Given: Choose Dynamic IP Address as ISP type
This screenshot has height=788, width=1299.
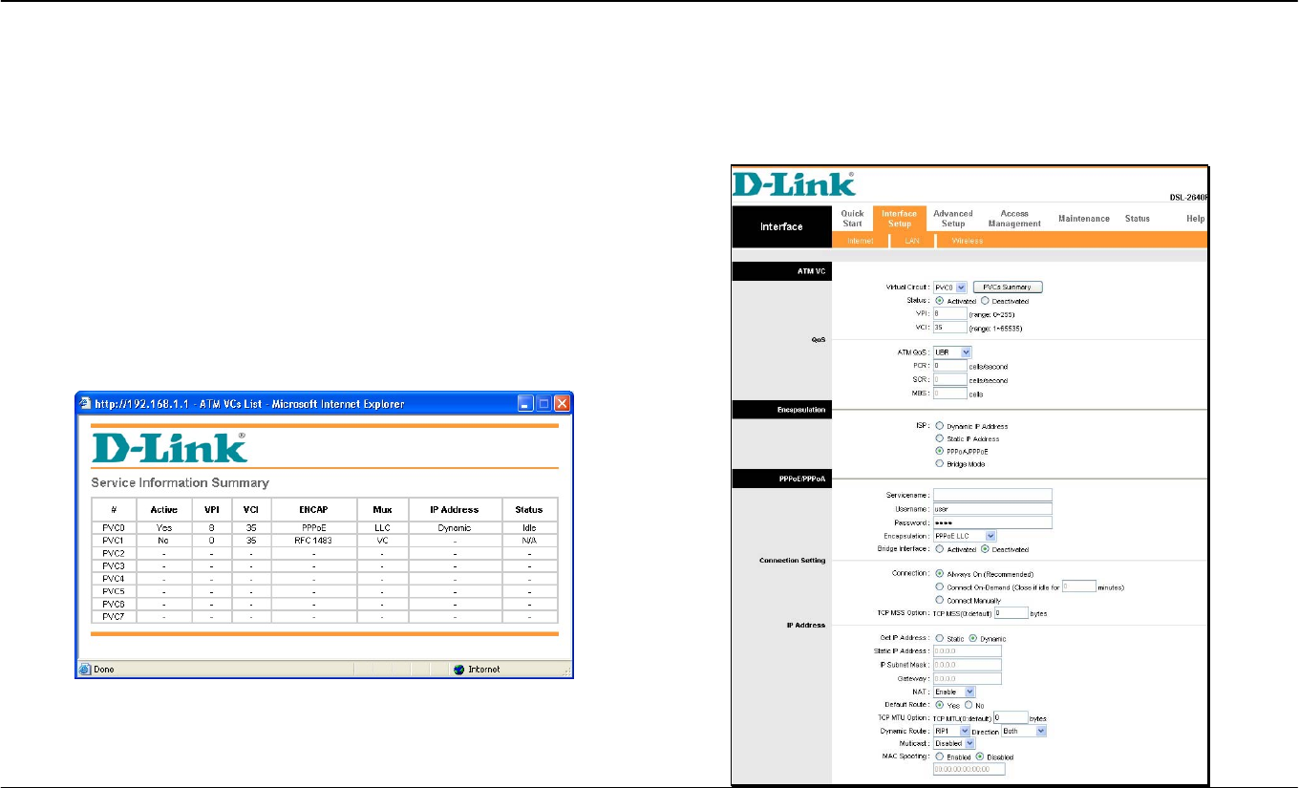Looking at the screenshot, I should pyautogui.click(x=941, y=426).
